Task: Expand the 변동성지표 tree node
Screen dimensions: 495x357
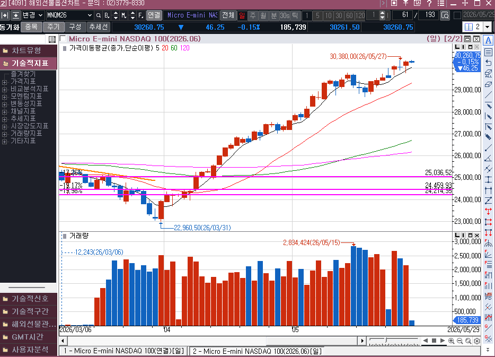Action: click(4, 105)
